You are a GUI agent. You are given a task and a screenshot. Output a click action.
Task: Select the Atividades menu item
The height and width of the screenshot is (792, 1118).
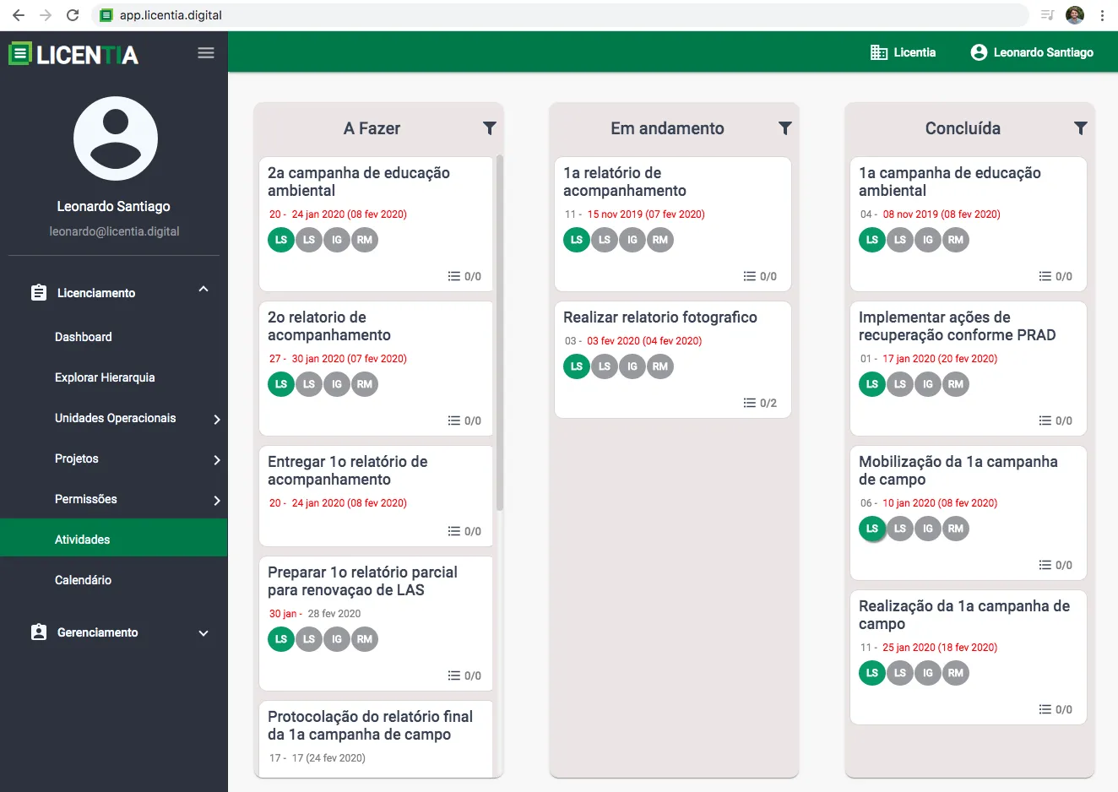(114, 540)
